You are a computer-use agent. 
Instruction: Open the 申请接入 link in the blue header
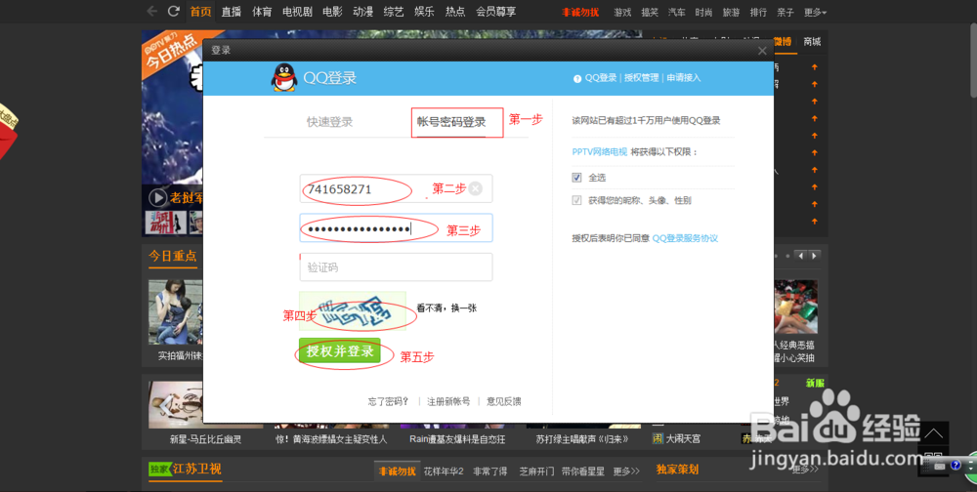(x=684, y=78)
